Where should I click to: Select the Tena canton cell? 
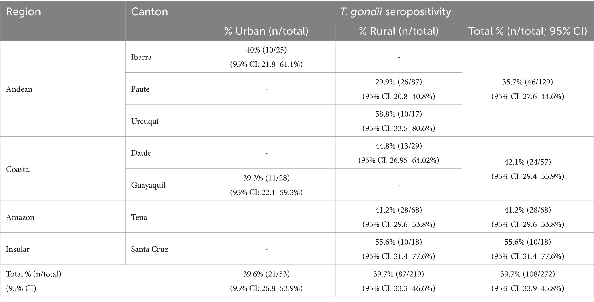point(139,217)
